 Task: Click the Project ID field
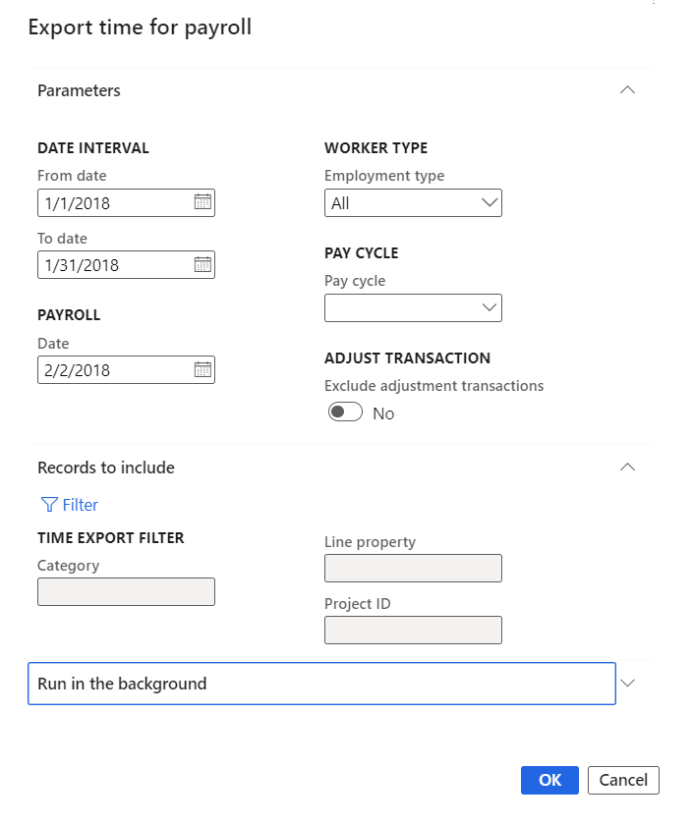(x=413, y=631)
